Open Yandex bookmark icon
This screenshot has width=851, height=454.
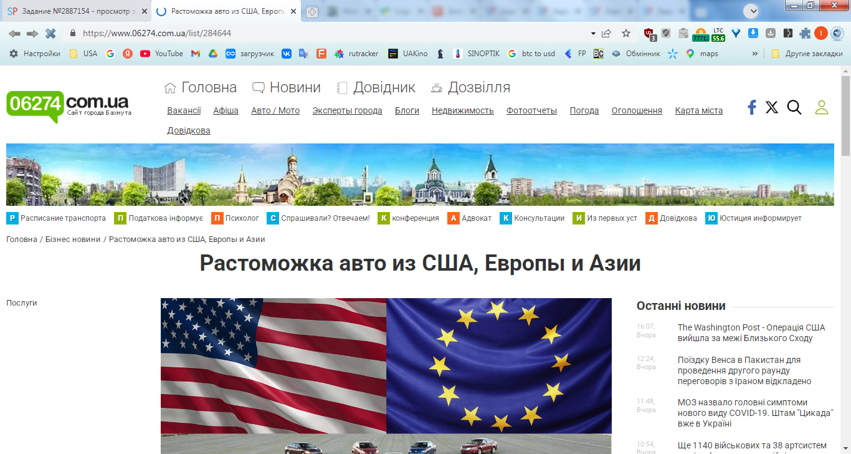(128, 54)
